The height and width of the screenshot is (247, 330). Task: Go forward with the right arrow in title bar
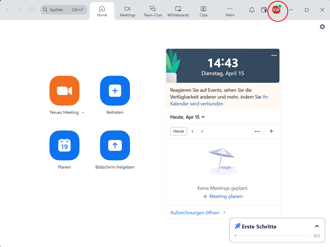click(x=20, y=10)
